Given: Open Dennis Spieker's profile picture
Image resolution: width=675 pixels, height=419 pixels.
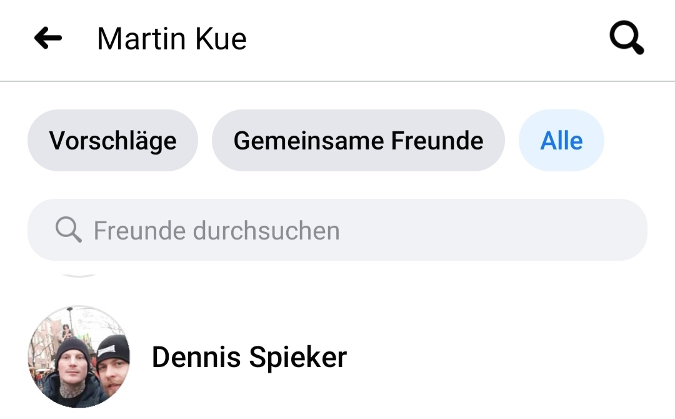Looking at the screenshot, I should click(79, 357).
